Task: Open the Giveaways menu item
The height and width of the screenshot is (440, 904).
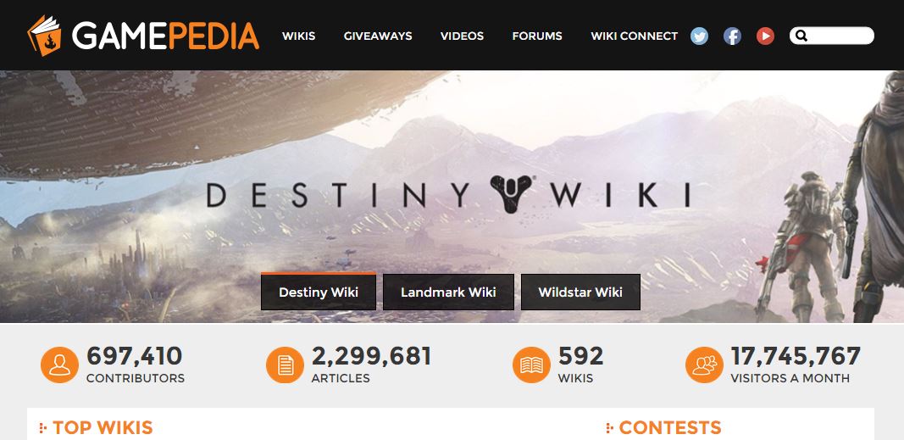Action: 378,36
